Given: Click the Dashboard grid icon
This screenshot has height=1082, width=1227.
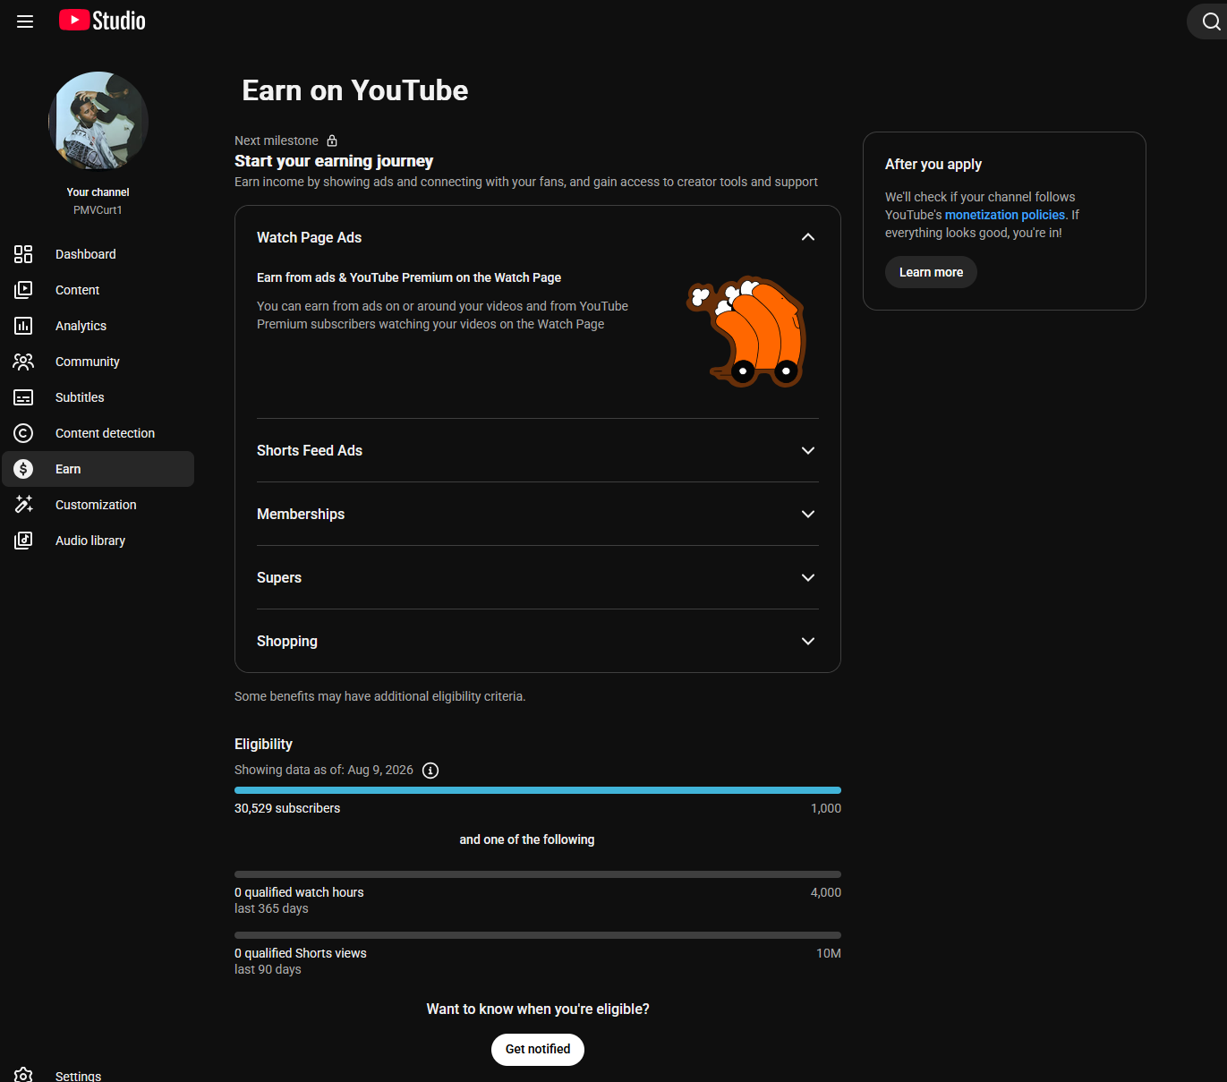Looking at the screenshot, I should coord(23,254).
